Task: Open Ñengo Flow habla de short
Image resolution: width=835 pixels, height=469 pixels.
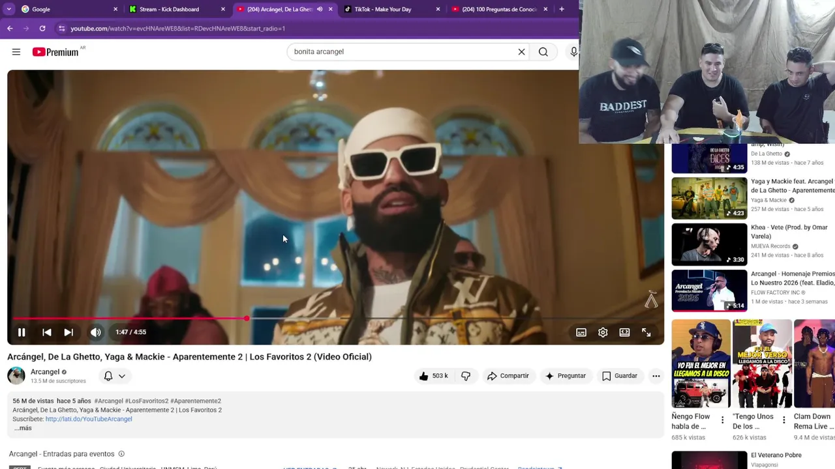Action: pyautogui.click(x=701, y=363)
